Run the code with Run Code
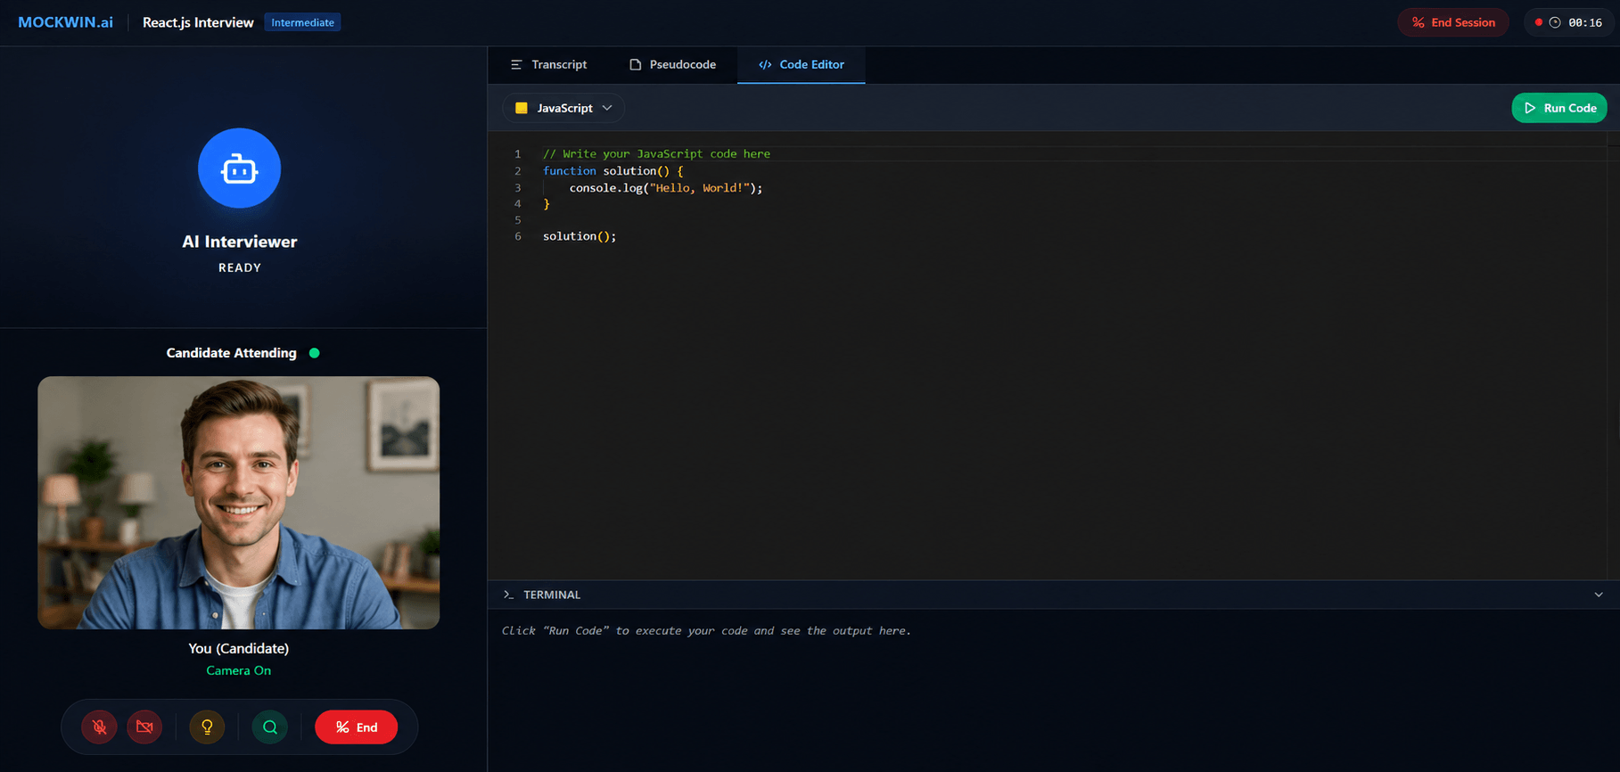The image size is (1620, 772). click(1559, 108)
